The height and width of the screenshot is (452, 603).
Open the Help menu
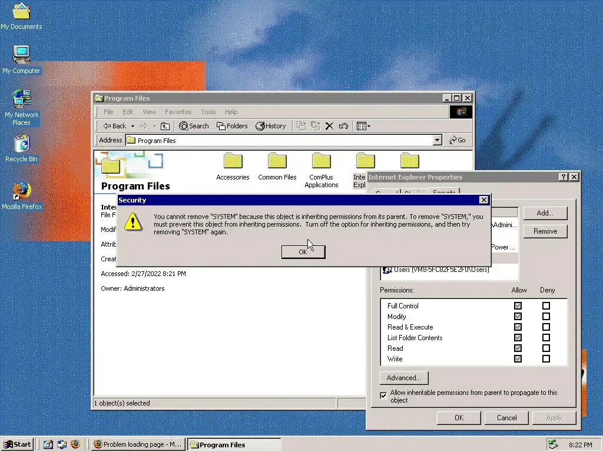231,112
